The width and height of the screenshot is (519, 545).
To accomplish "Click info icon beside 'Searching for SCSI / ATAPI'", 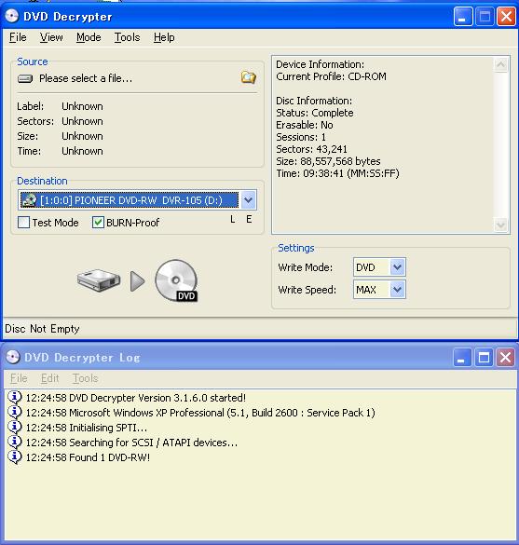I will [15, 443].
